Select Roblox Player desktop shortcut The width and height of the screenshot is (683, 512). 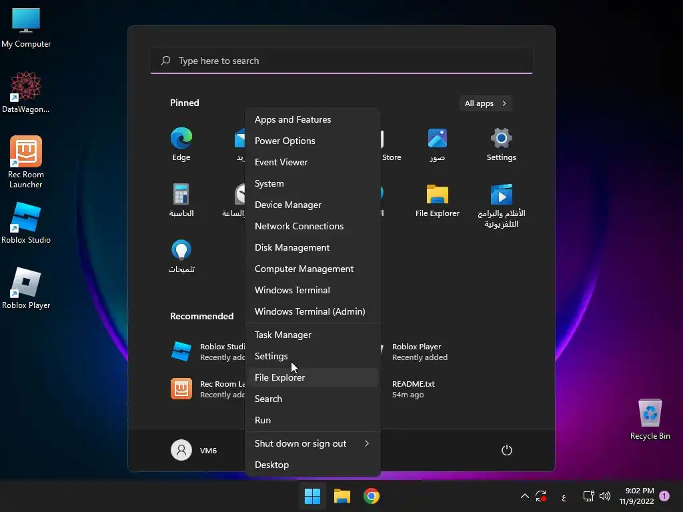coord(26,288)
